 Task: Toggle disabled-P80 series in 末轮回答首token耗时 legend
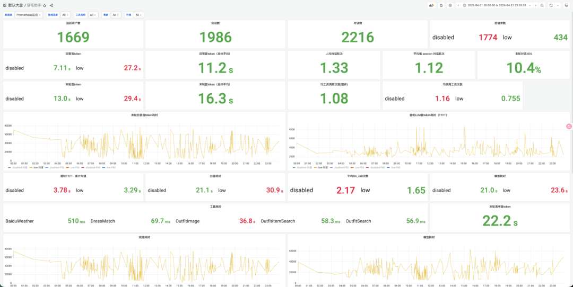[93, 167]
